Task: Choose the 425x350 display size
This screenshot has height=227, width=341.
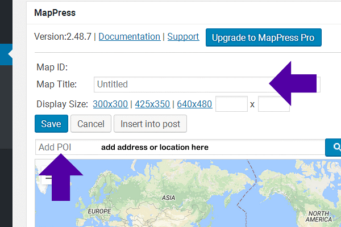Action: pyautogui.click(x=152, y=104)
